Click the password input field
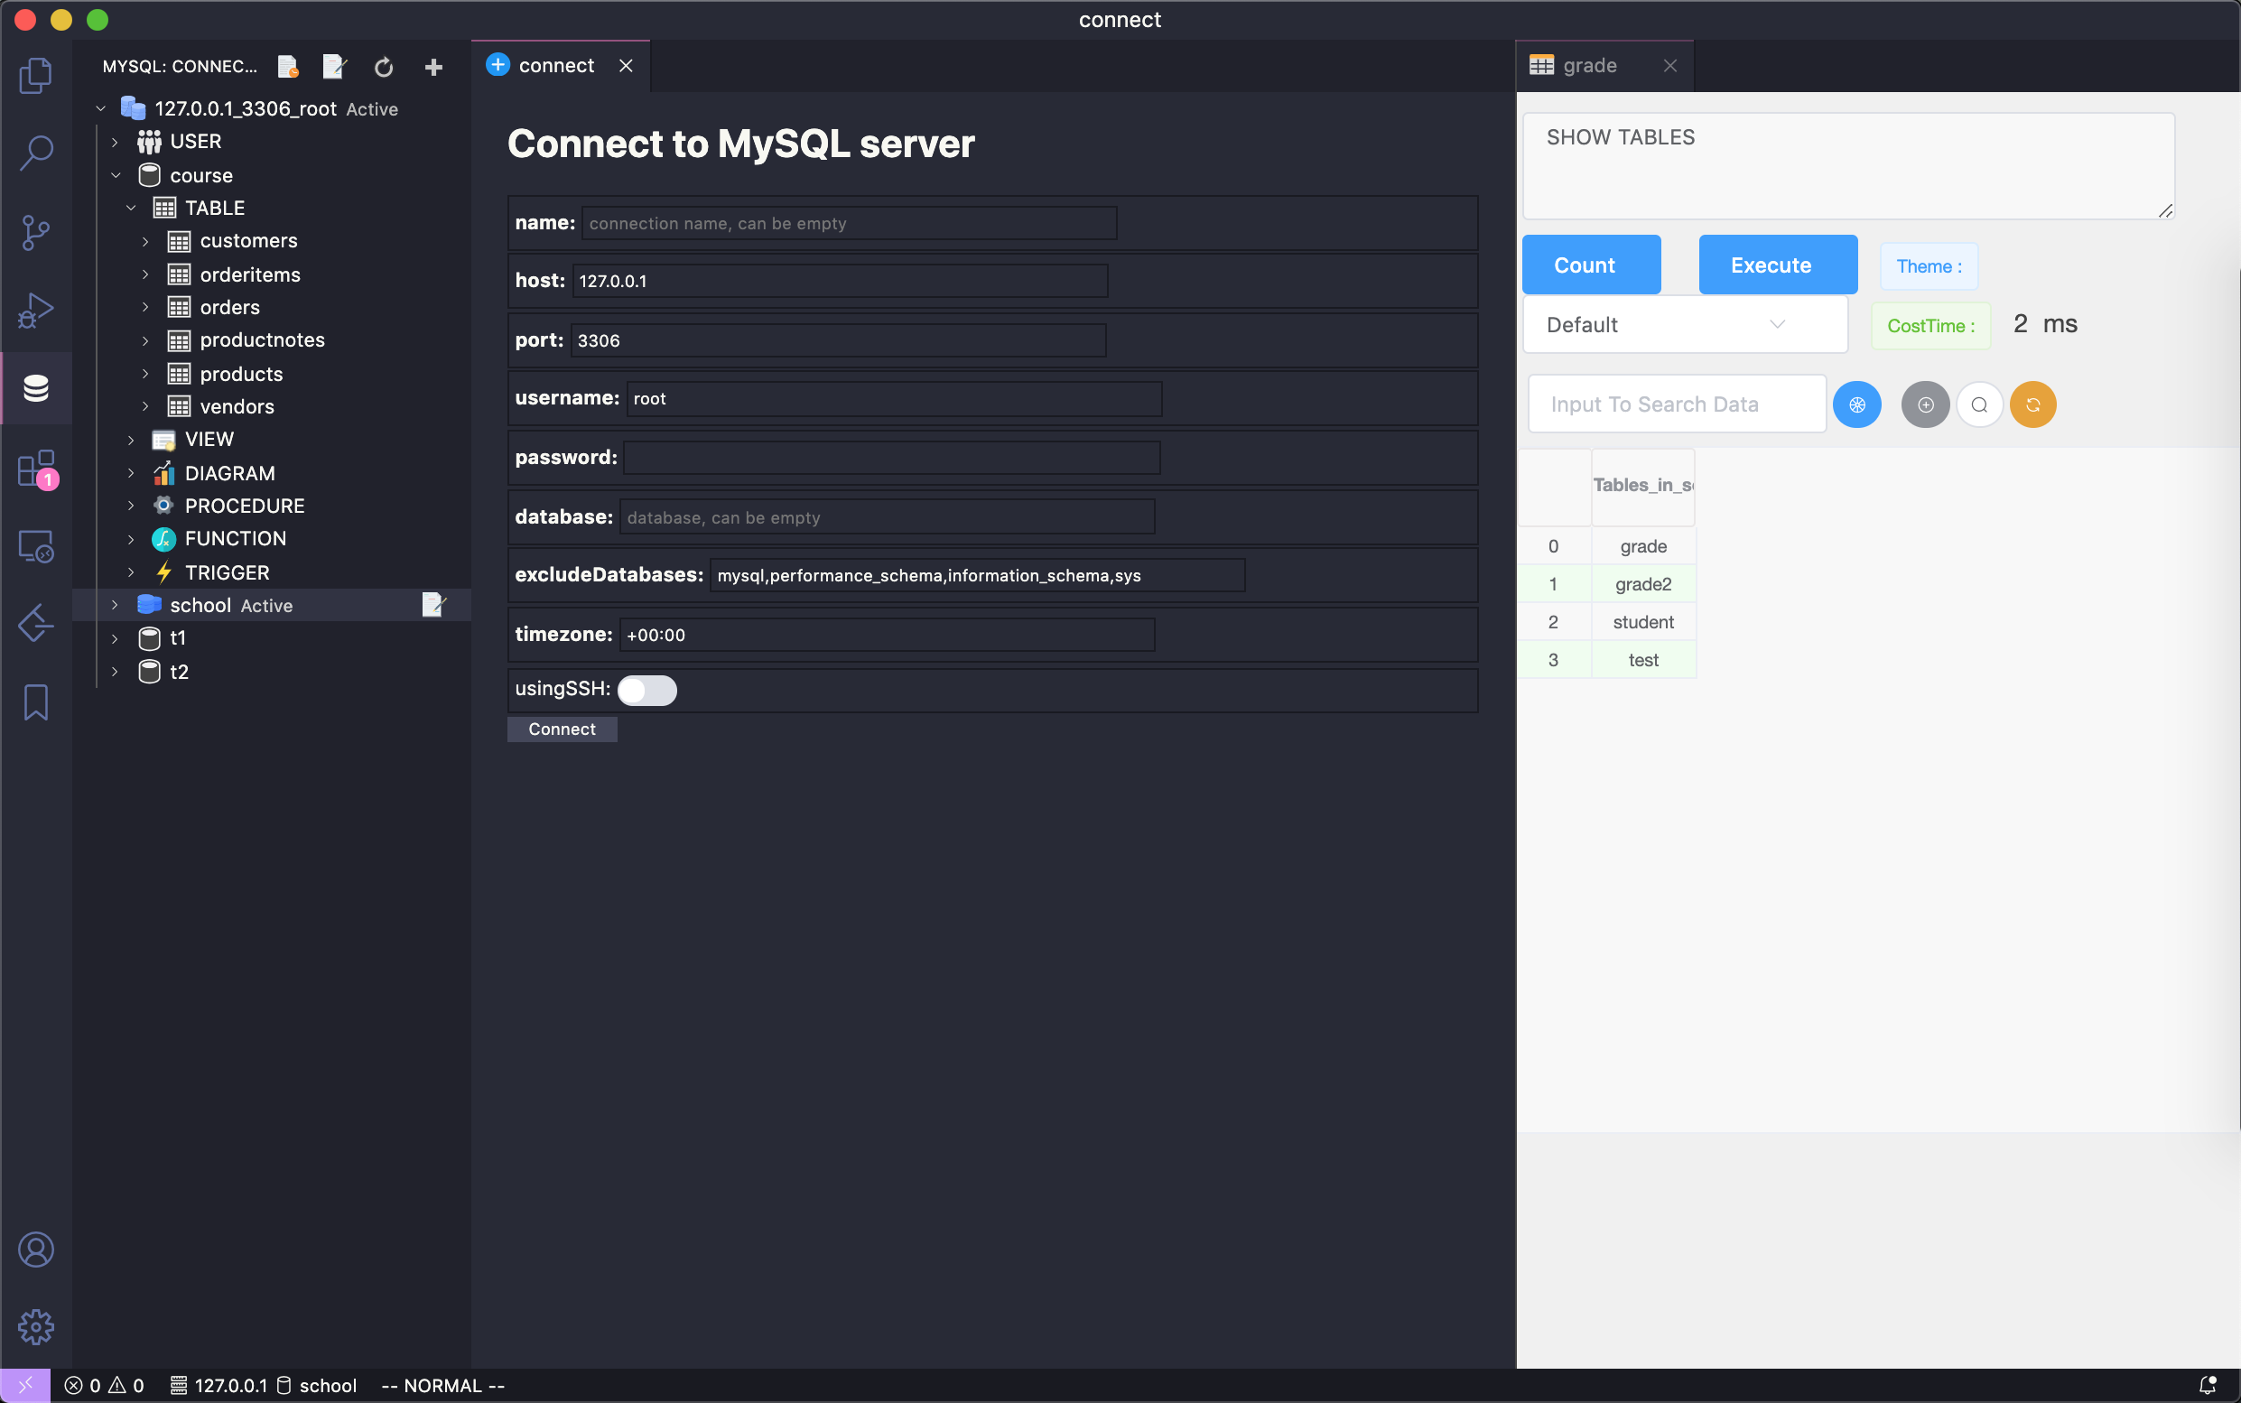 point(891,458)
